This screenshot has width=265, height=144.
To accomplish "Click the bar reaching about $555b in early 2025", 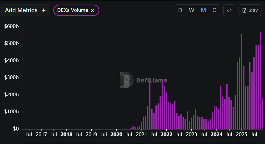I will 241,82.
